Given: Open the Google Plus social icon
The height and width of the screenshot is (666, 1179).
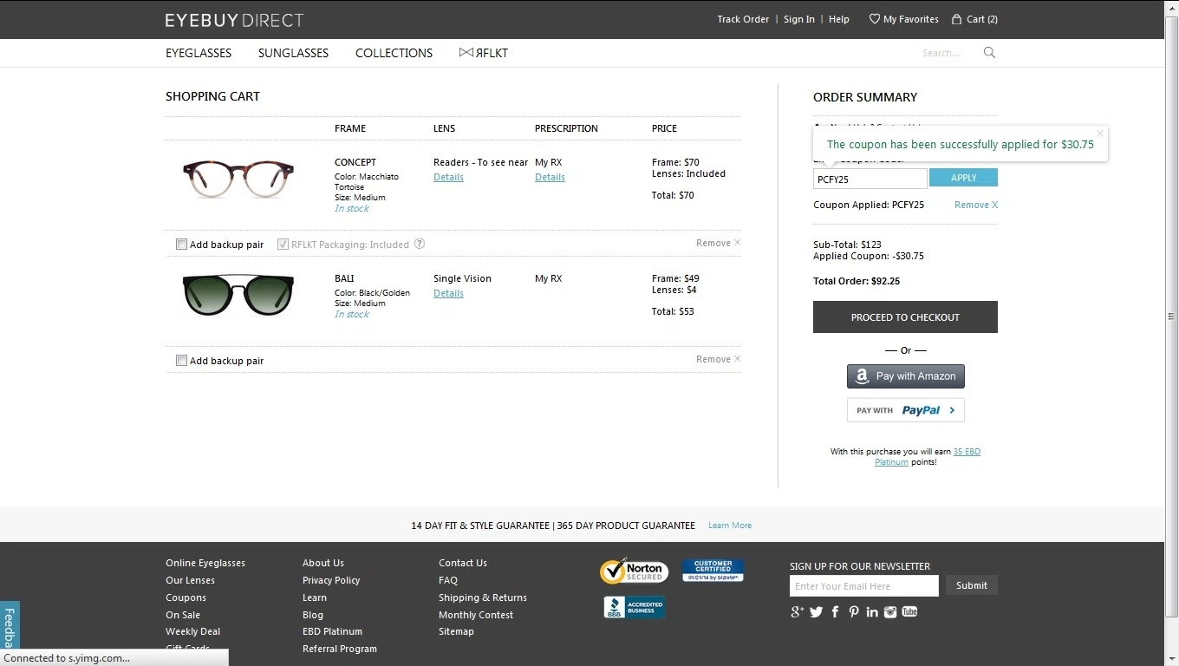Looking at the screenshot, I should pos(798,611).
